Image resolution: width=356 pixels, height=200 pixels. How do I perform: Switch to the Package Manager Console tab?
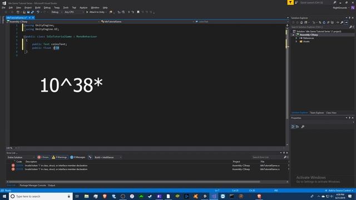pyautogui.click(x=33, y=185)
